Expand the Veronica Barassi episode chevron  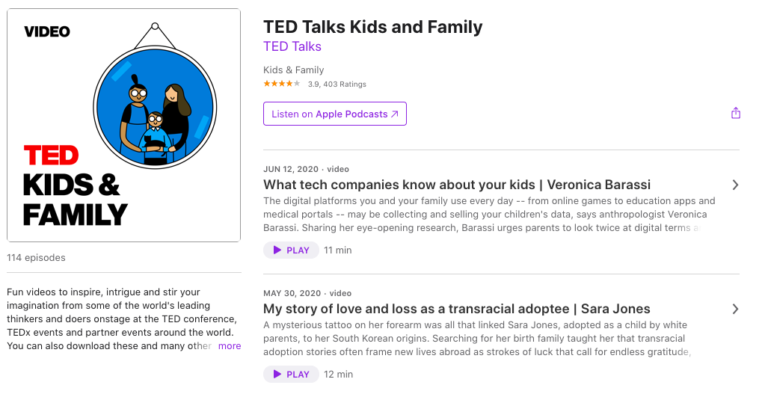(736, 185)
